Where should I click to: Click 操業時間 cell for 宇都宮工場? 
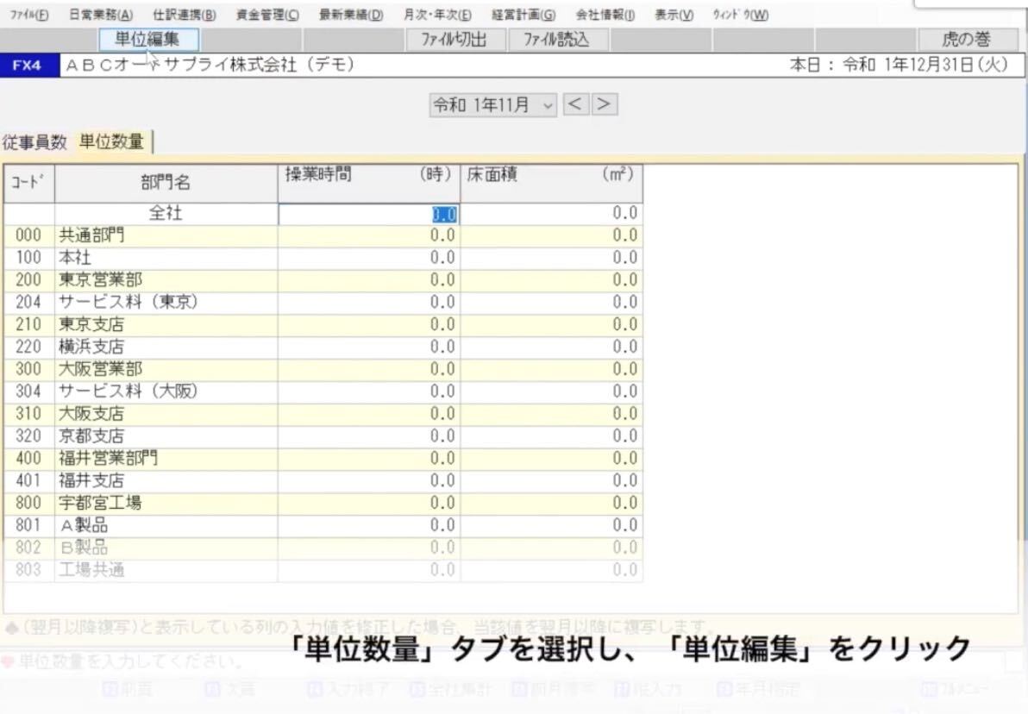tap(369, 504)
